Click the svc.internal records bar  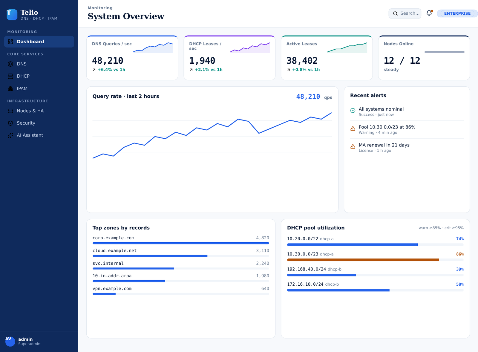coord(181,269)
